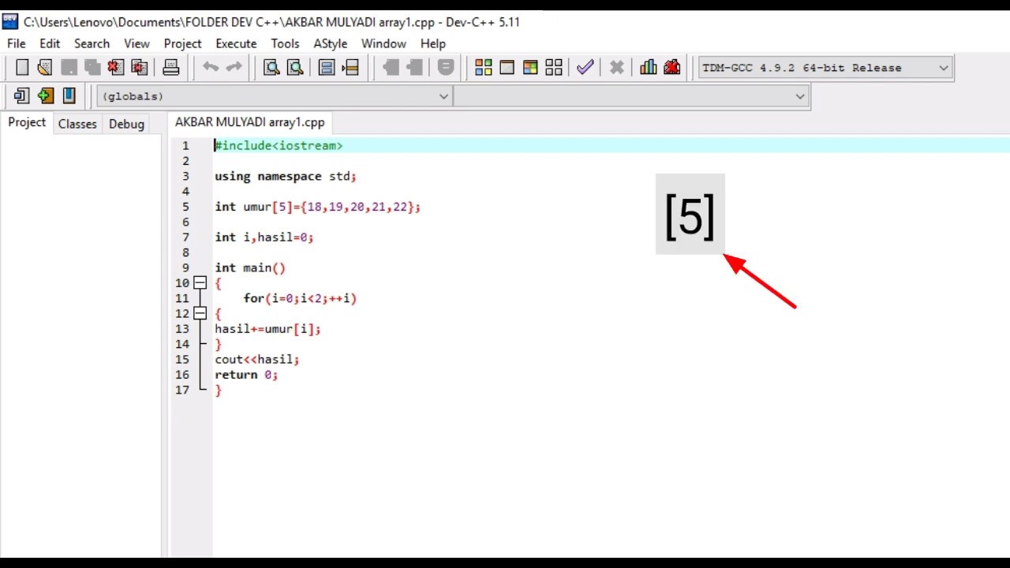Click the Goto Line toolbar icon

point(350,68)
